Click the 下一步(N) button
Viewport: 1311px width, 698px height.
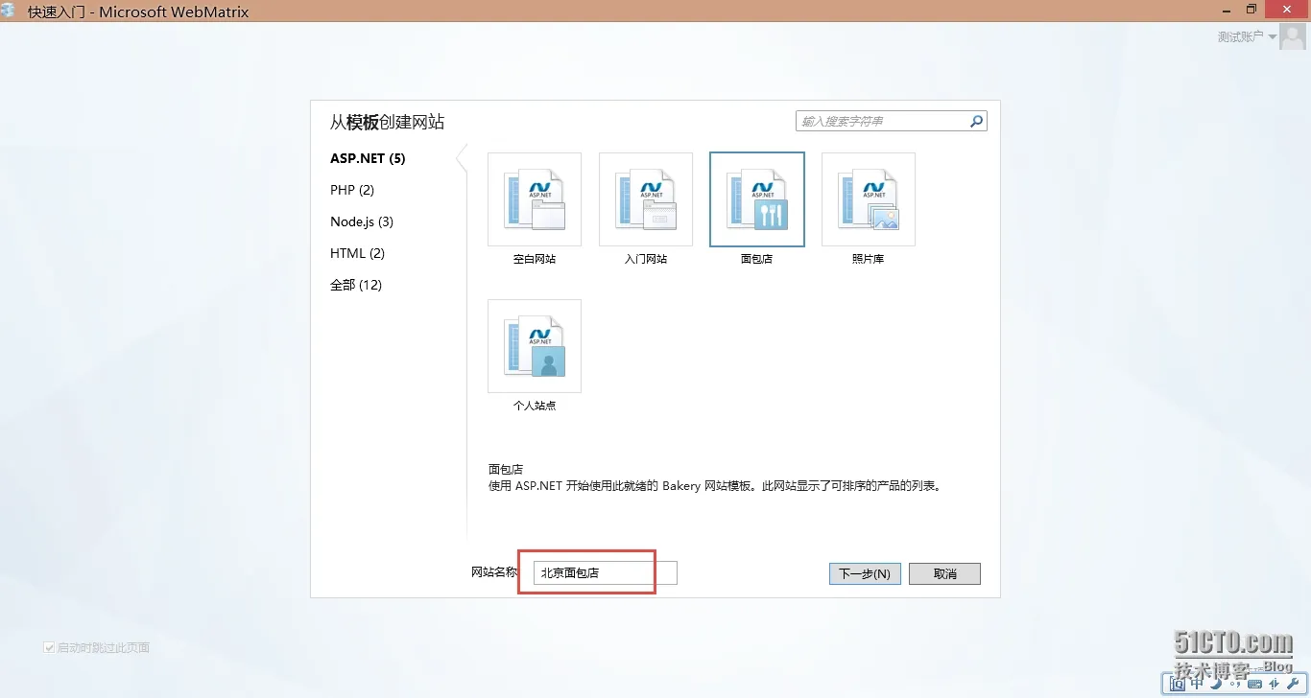pos(865,573)
